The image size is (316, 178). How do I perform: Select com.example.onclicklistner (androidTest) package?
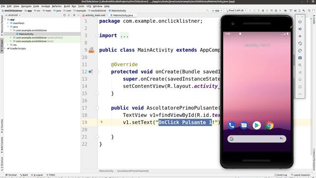point(39,38)
